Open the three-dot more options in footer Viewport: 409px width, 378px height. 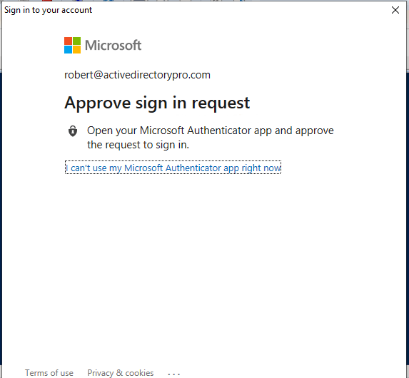173,374
